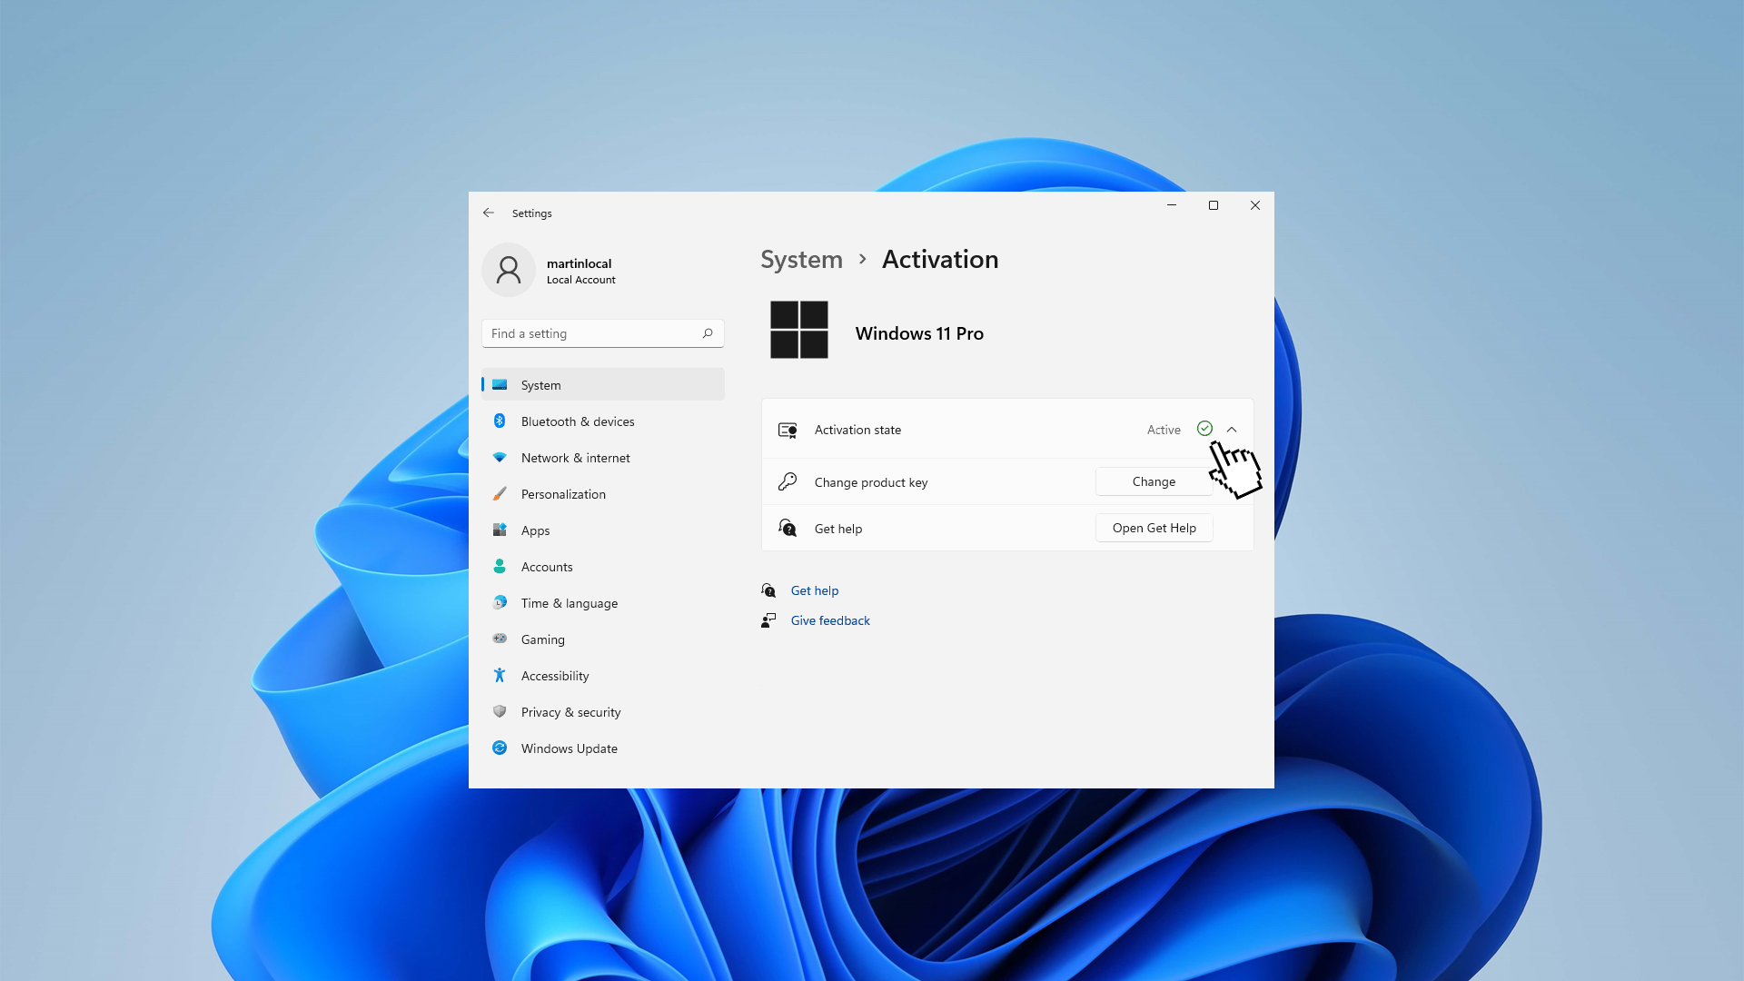Click the Personalization paintbrush icon

tap(500, 494)
